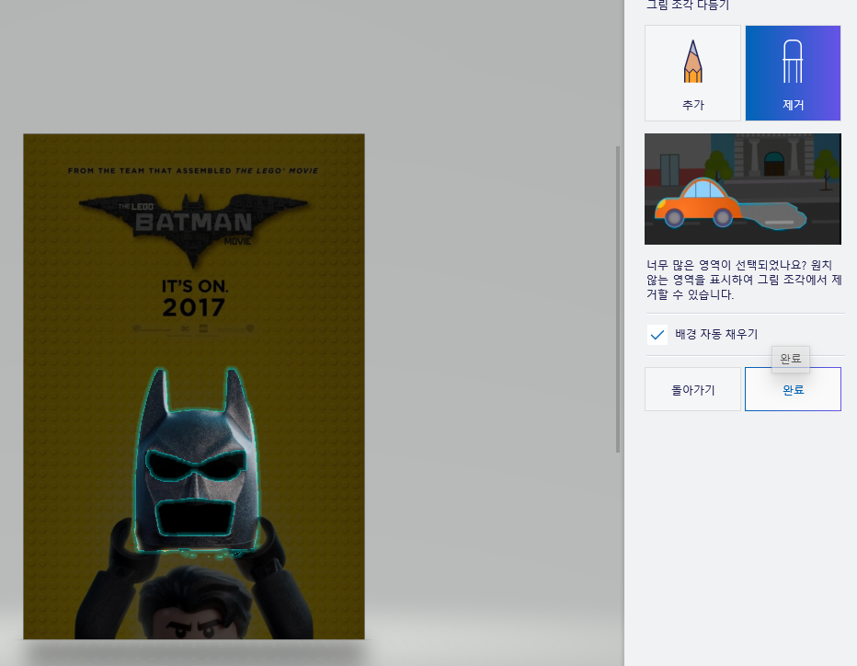Toggle the 배경 자동 채우기 checkbox

[x=657, y=335]
